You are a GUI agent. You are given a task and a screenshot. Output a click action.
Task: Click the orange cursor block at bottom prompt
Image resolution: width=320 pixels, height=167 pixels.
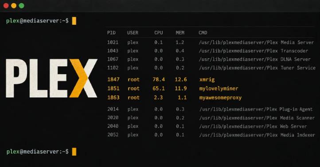click(74, 152)
